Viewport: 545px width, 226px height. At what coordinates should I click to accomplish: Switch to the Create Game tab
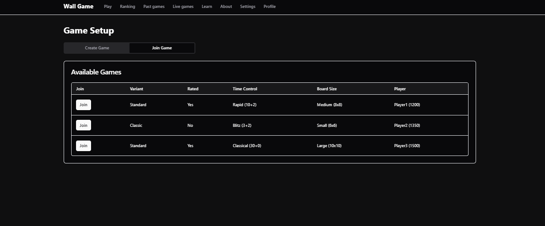pyautogui.click(x=97, y=48)
